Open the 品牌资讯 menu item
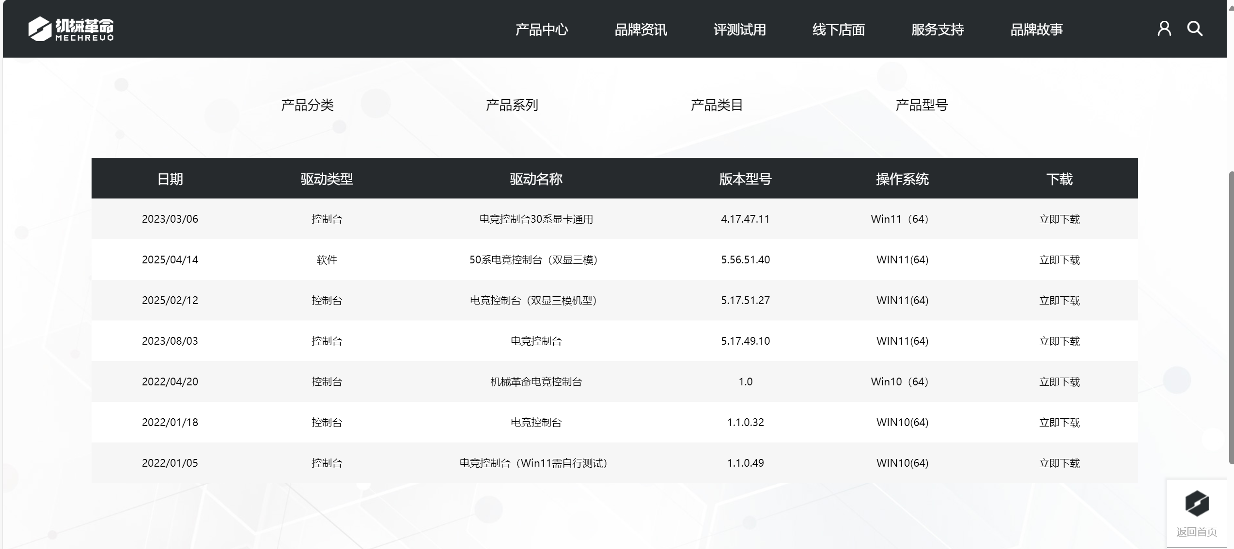 click(640, 30)
